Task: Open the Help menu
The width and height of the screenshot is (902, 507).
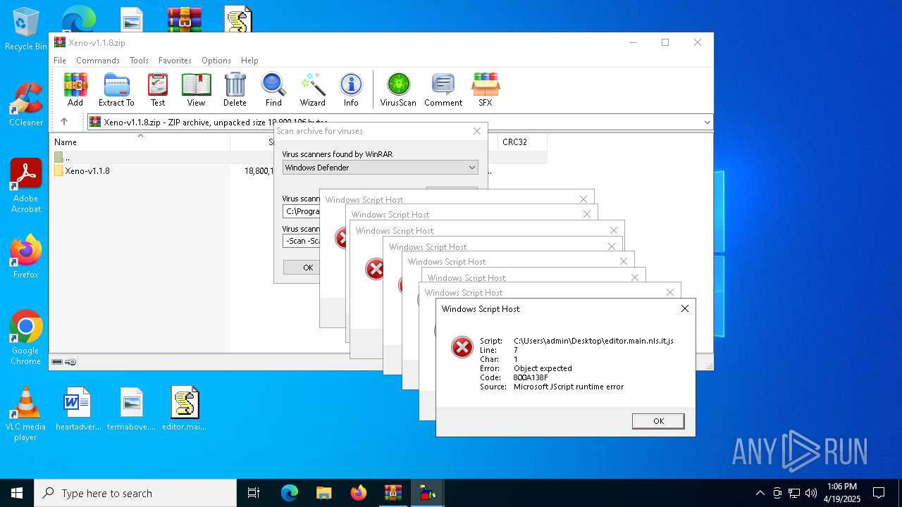Action: tap(249, 61)
